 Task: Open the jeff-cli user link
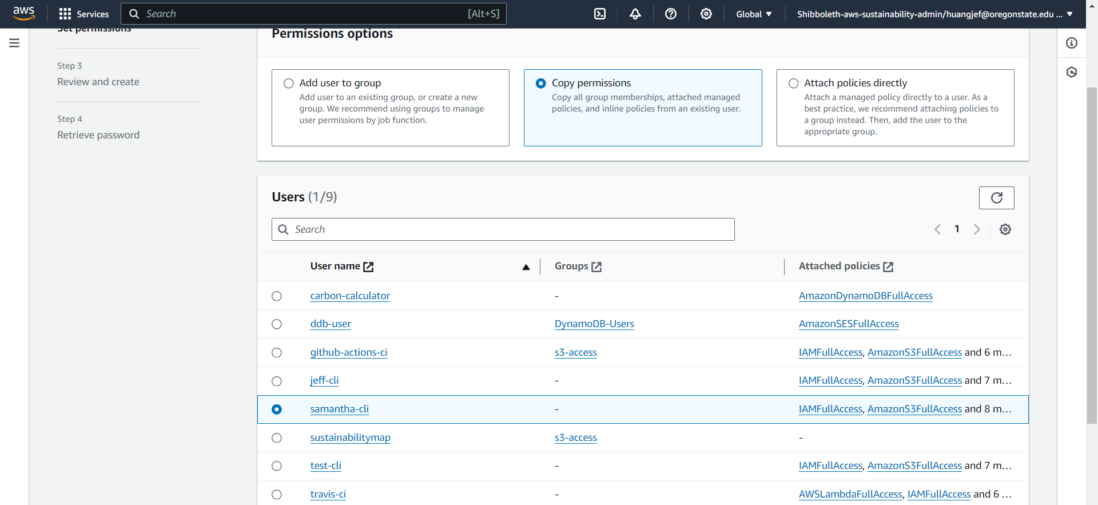[324, 380]
